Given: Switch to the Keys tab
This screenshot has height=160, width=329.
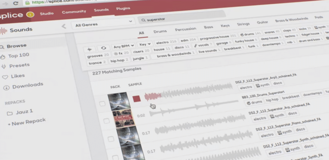Looking at the screenshot, I should pos(225,26).
